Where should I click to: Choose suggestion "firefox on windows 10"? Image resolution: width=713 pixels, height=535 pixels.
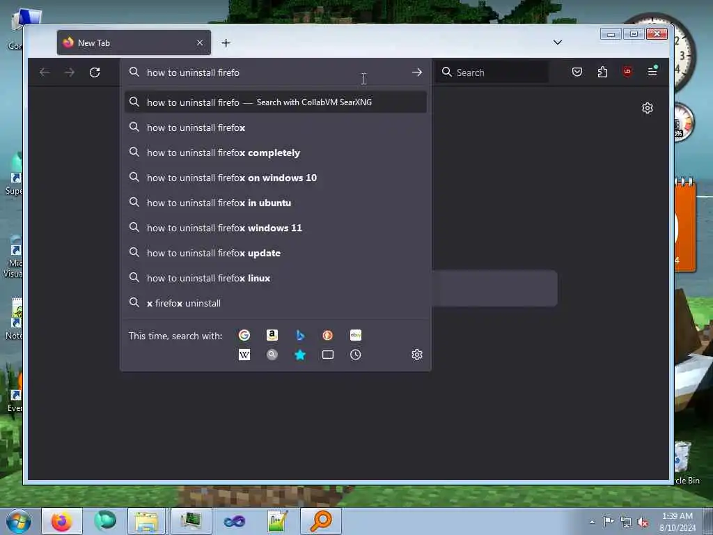tap(276, 178)
